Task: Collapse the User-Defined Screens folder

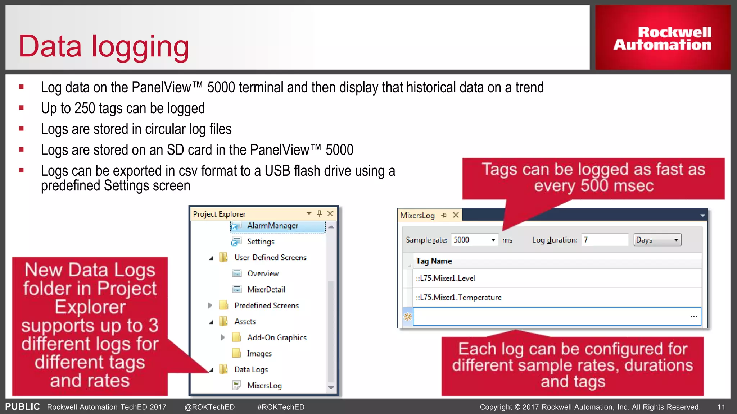Action: pyautogui.click(x=211, y=258)
